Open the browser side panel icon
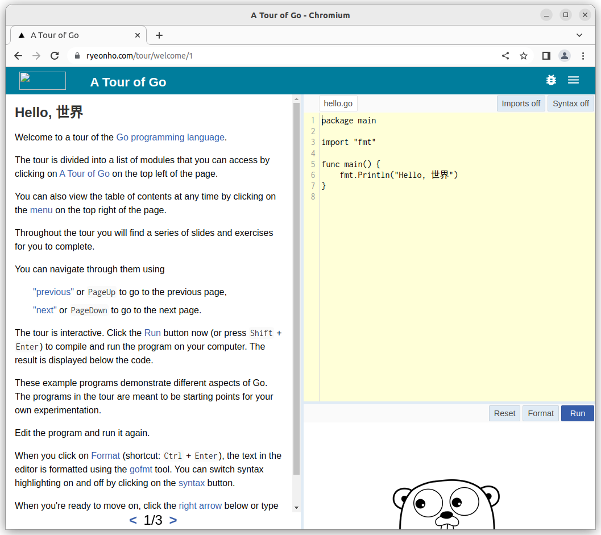601x535 pixels. pos(546,56)
